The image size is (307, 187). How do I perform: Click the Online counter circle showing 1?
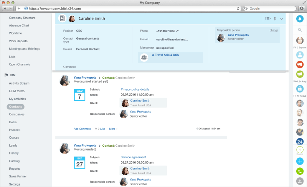(x=300, y=150)
